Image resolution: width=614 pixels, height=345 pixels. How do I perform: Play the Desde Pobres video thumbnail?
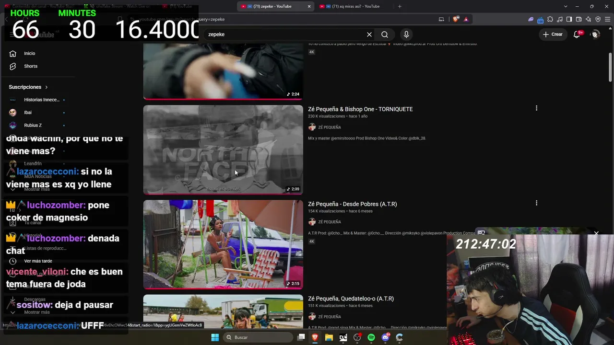pyautogui.click(x=223, y=244)
